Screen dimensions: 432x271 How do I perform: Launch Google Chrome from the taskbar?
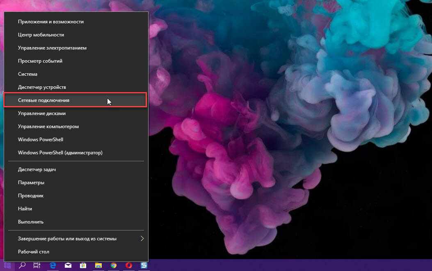114,265
